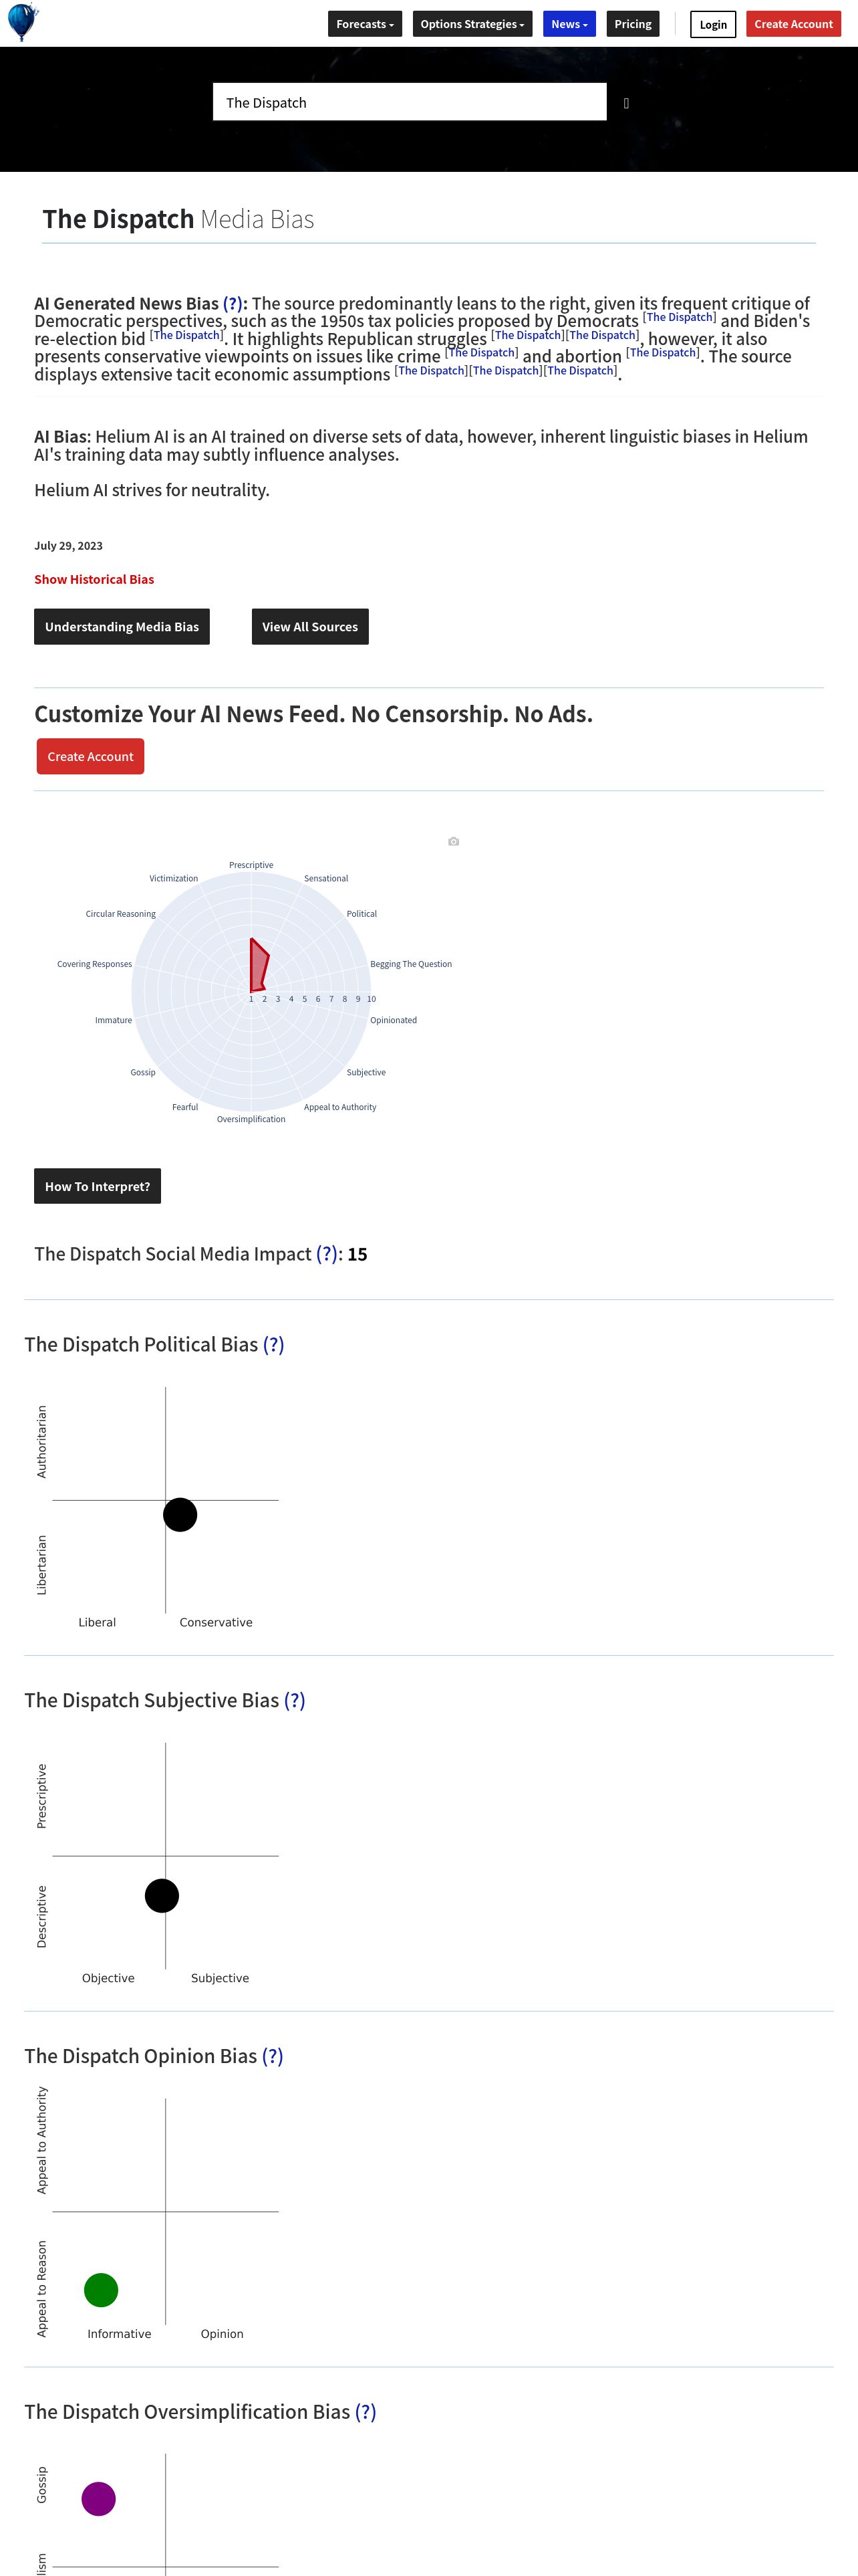Open the Social Media Impact help (?)

(x=327, y=1254)
